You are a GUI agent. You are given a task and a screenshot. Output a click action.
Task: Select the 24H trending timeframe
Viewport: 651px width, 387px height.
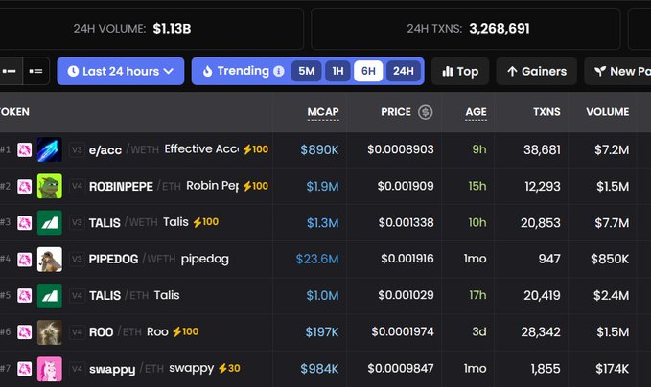[403, 71]
